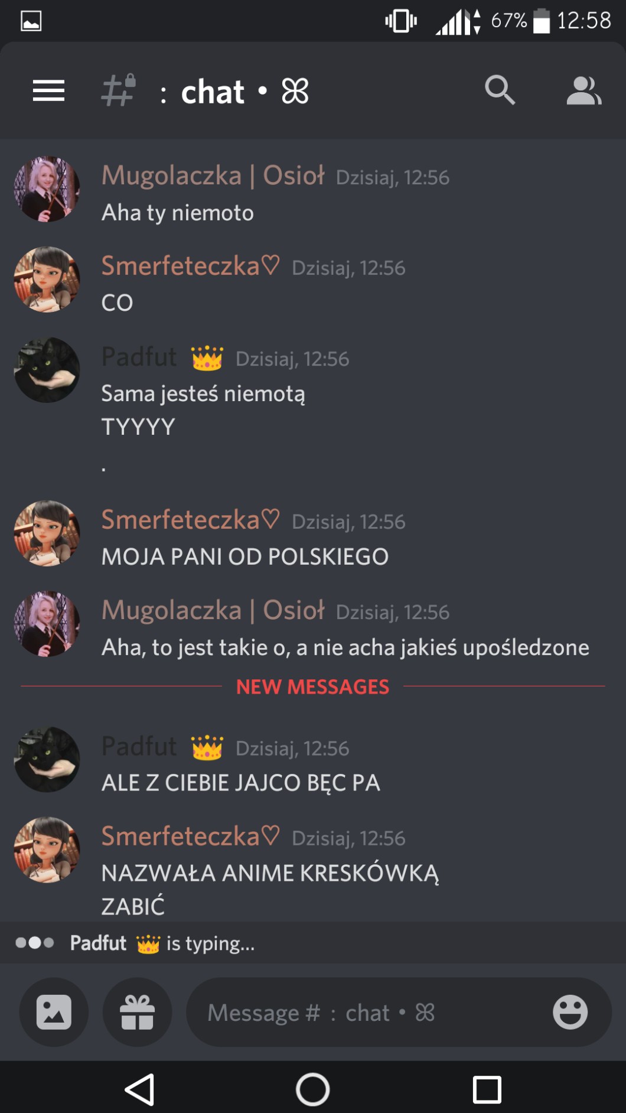
Task: Open Mugolaczka | Osioł username at top
Action: pyautogui.click(x=213, y=175)
